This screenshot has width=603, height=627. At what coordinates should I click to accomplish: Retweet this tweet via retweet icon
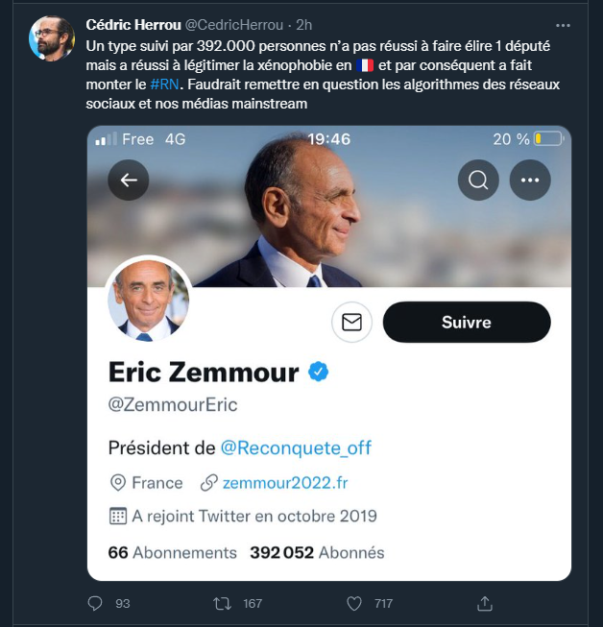[222, 604]
